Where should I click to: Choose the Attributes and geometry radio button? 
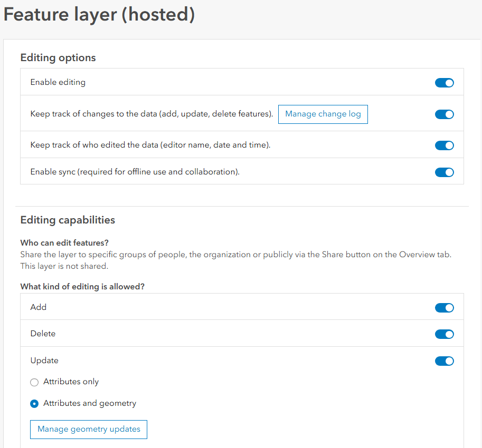coord(35,404)
